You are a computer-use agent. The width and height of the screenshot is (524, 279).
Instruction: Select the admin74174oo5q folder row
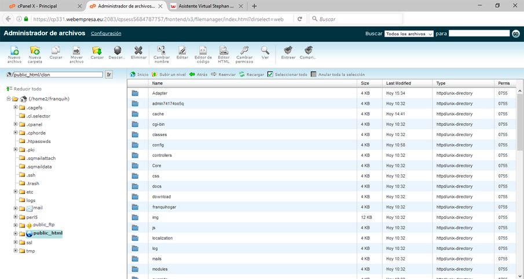tap(322, 104)
